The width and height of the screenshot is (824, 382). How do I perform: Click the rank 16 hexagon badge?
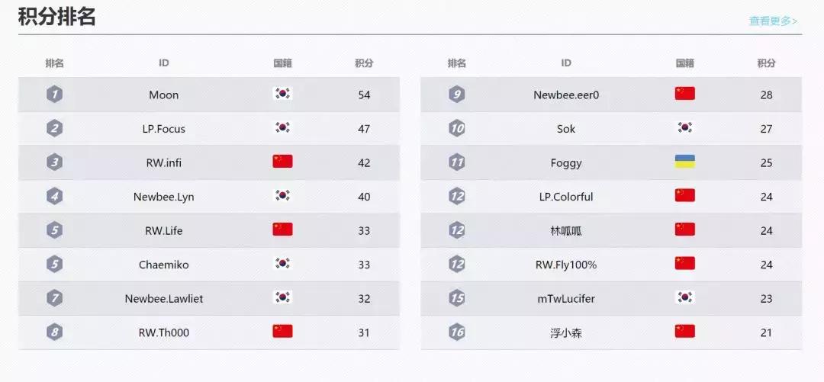click(x=457, y=332)
